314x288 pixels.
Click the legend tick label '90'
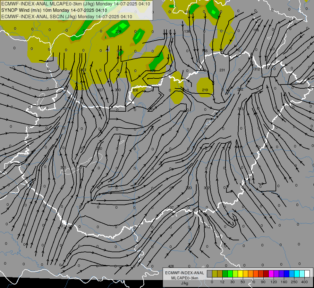(x=263, y=282)
